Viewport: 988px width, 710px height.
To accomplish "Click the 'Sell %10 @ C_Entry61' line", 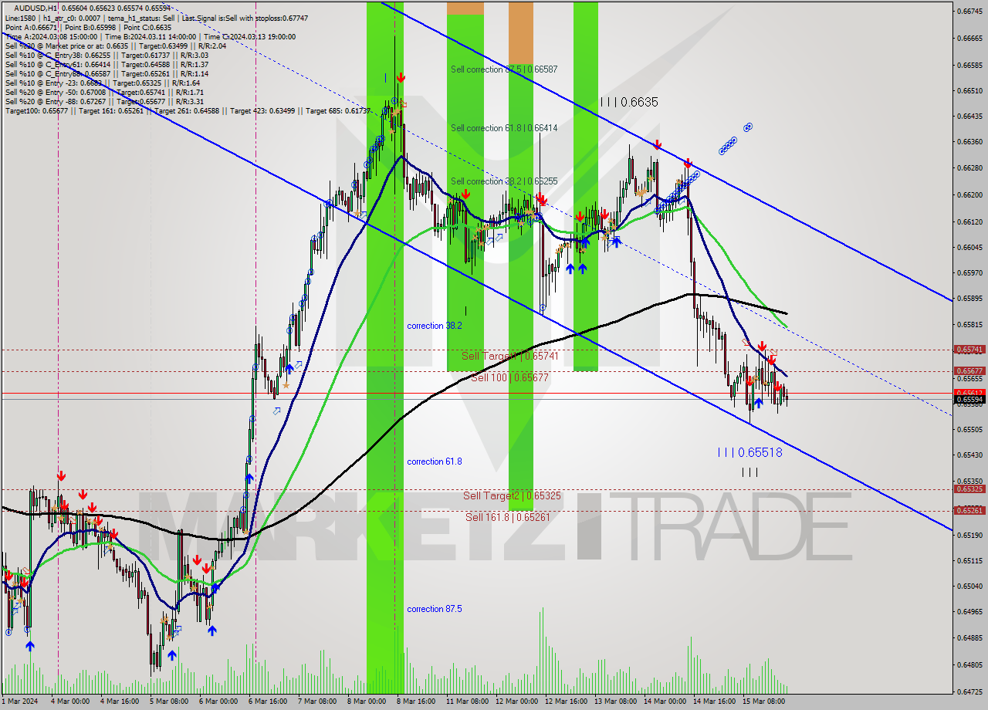I will [x=107, y=64].
